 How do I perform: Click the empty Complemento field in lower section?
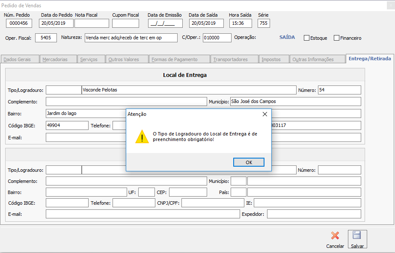pyautogui.click(x=126, y=181)
